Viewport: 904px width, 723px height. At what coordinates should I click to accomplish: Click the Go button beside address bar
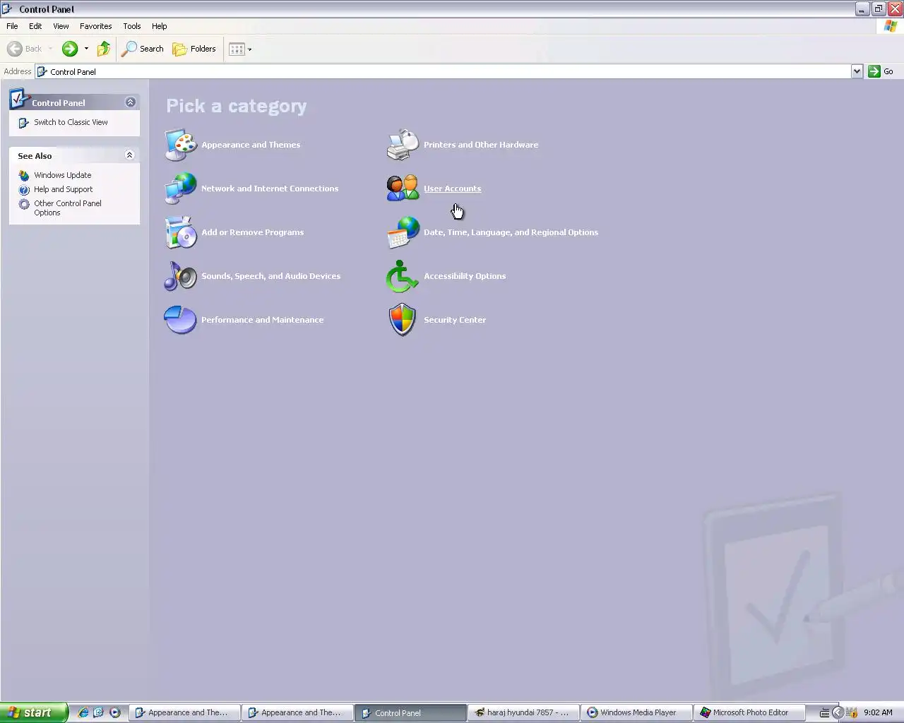881,71
